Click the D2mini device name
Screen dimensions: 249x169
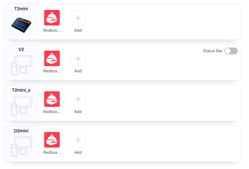point(21,131)
